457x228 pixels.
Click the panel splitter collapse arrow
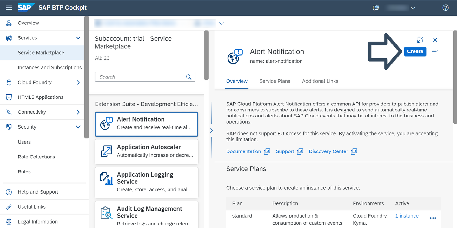point(211,131)
